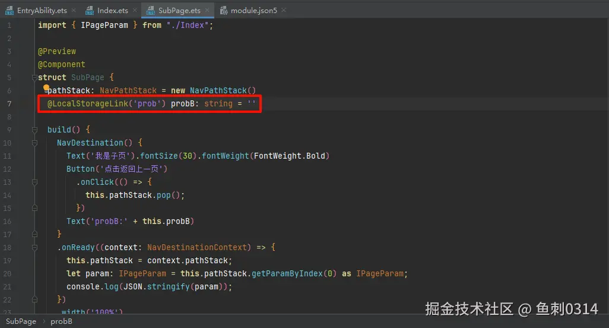Click line number 7 in the gutter
609x328 pixels.
click(9, 103)
